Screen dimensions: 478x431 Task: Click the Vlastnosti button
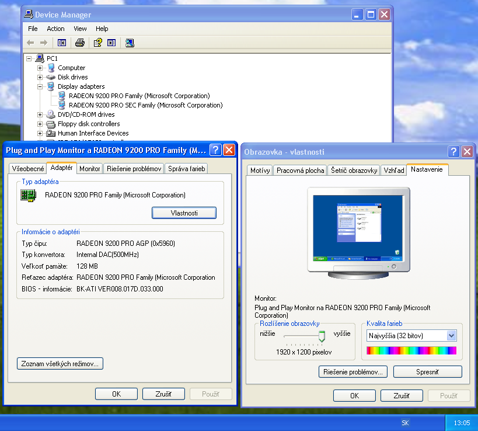click(184, 213)
